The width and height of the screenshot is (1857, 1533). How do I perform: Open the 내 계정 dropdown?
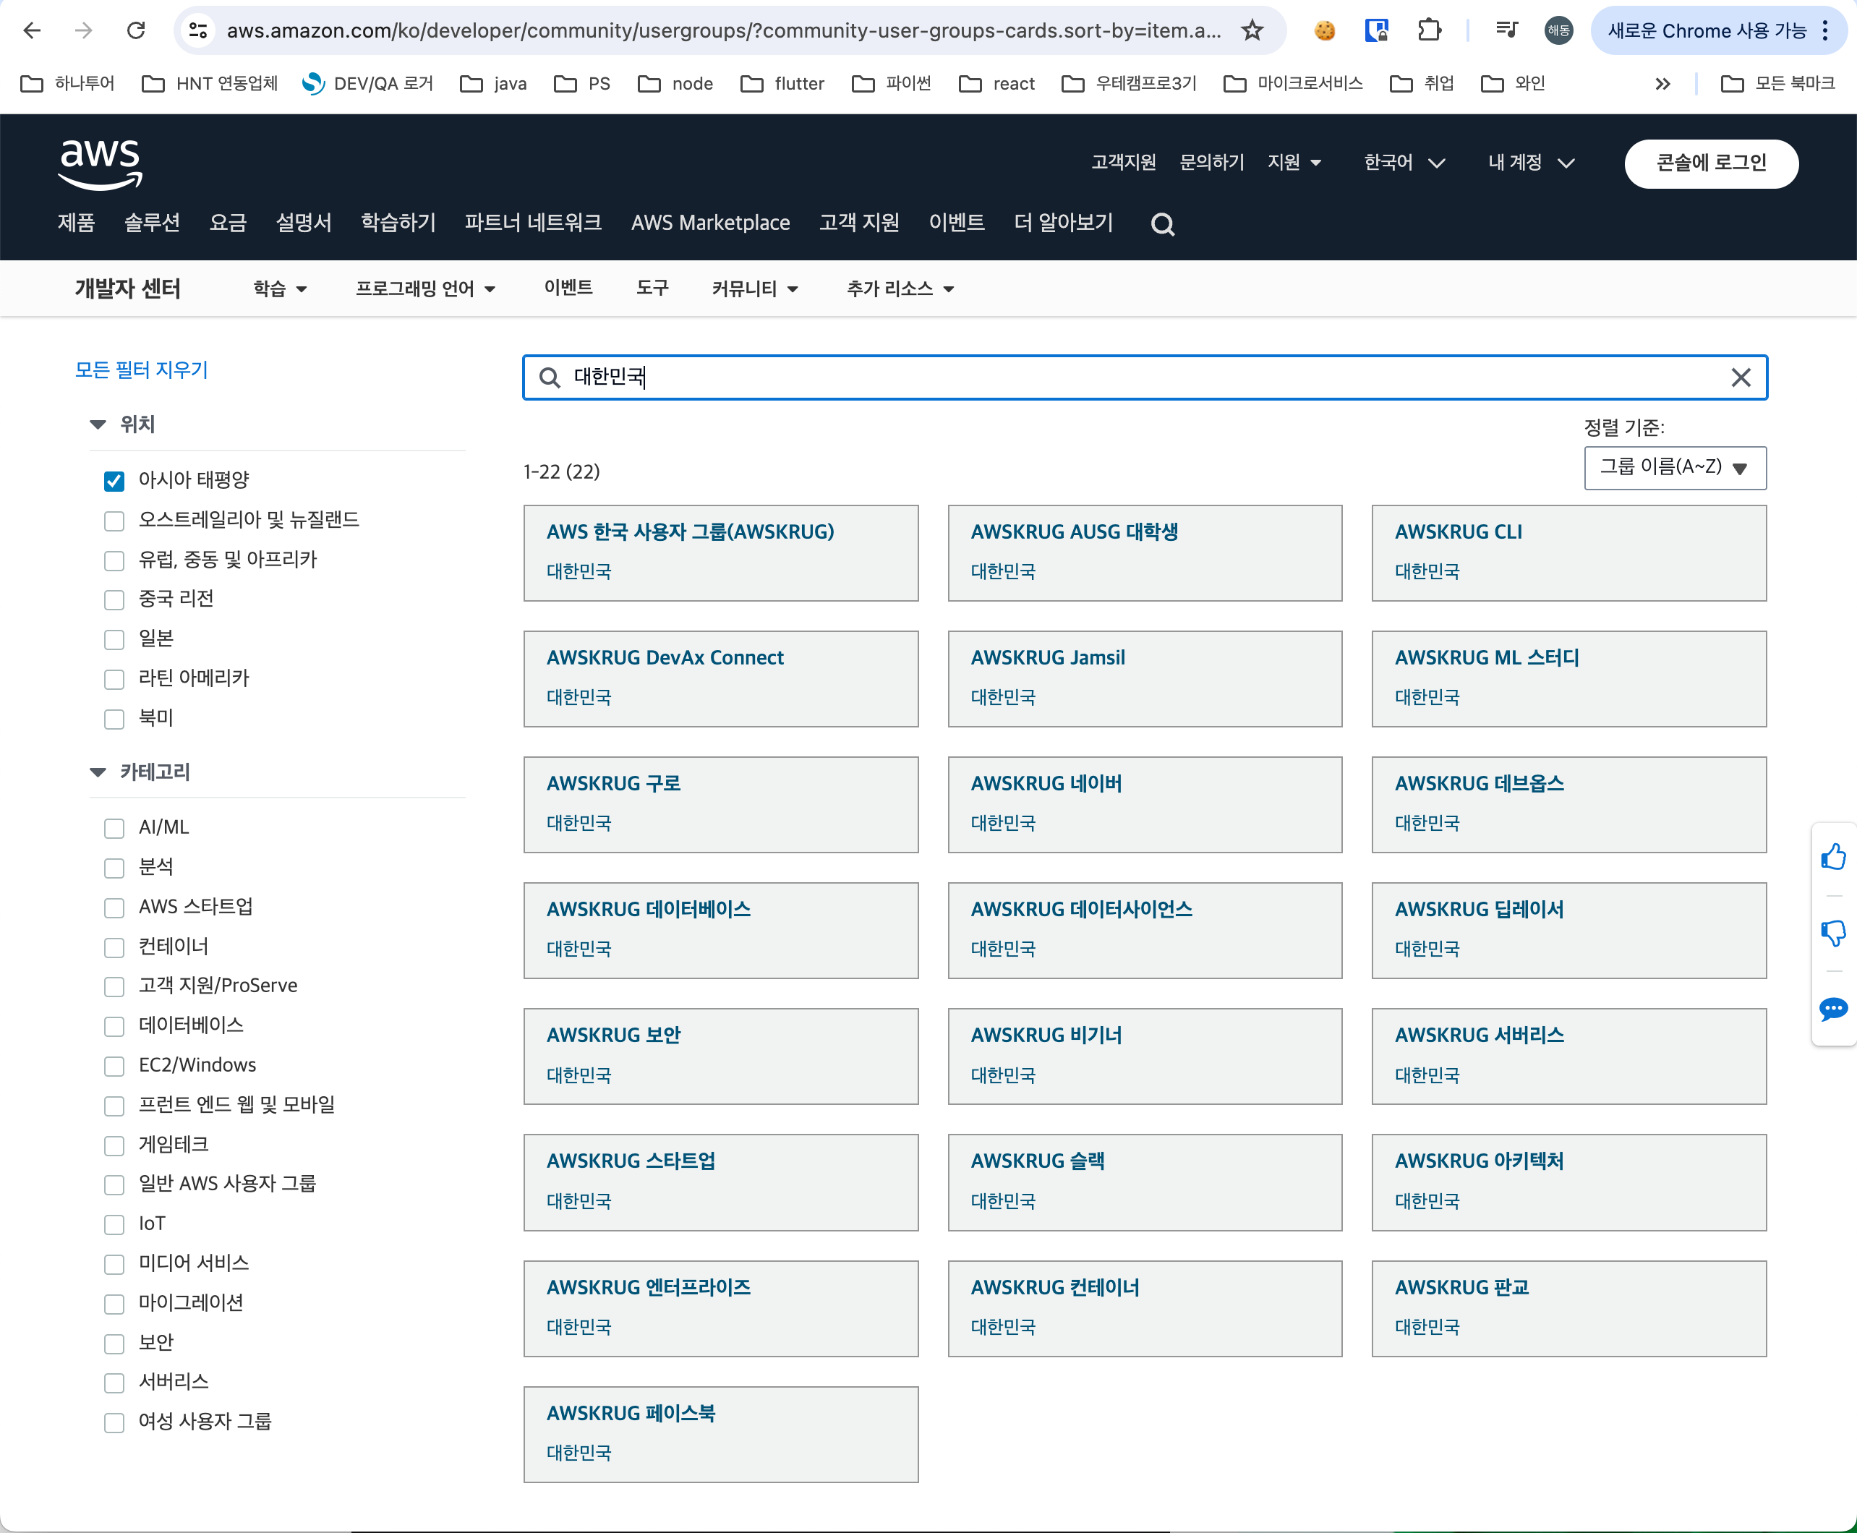[x=1531, y=163]
